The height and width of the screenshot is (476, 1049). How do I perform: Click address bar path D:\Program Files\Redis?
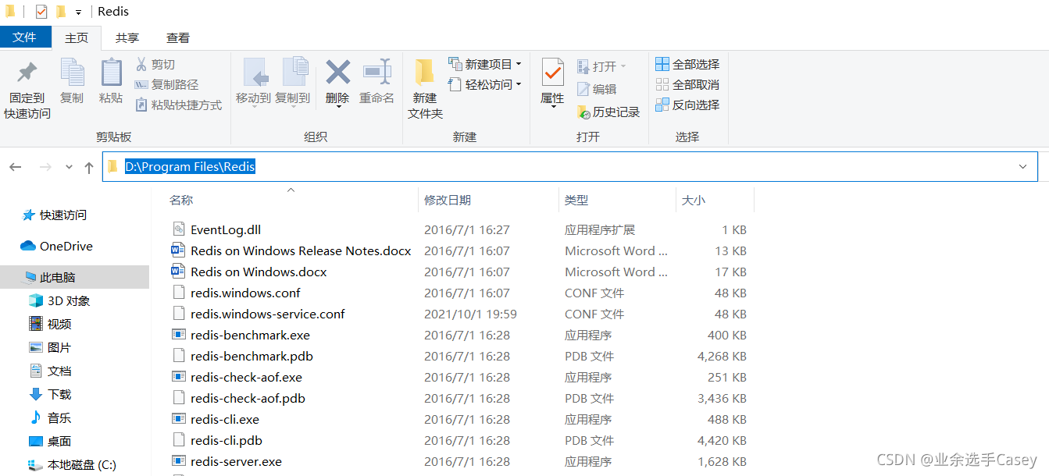[190, 166]
